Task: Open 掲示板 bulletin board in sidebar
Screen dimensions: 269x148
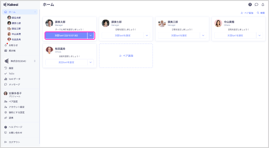Action: (x=12, y=51)
